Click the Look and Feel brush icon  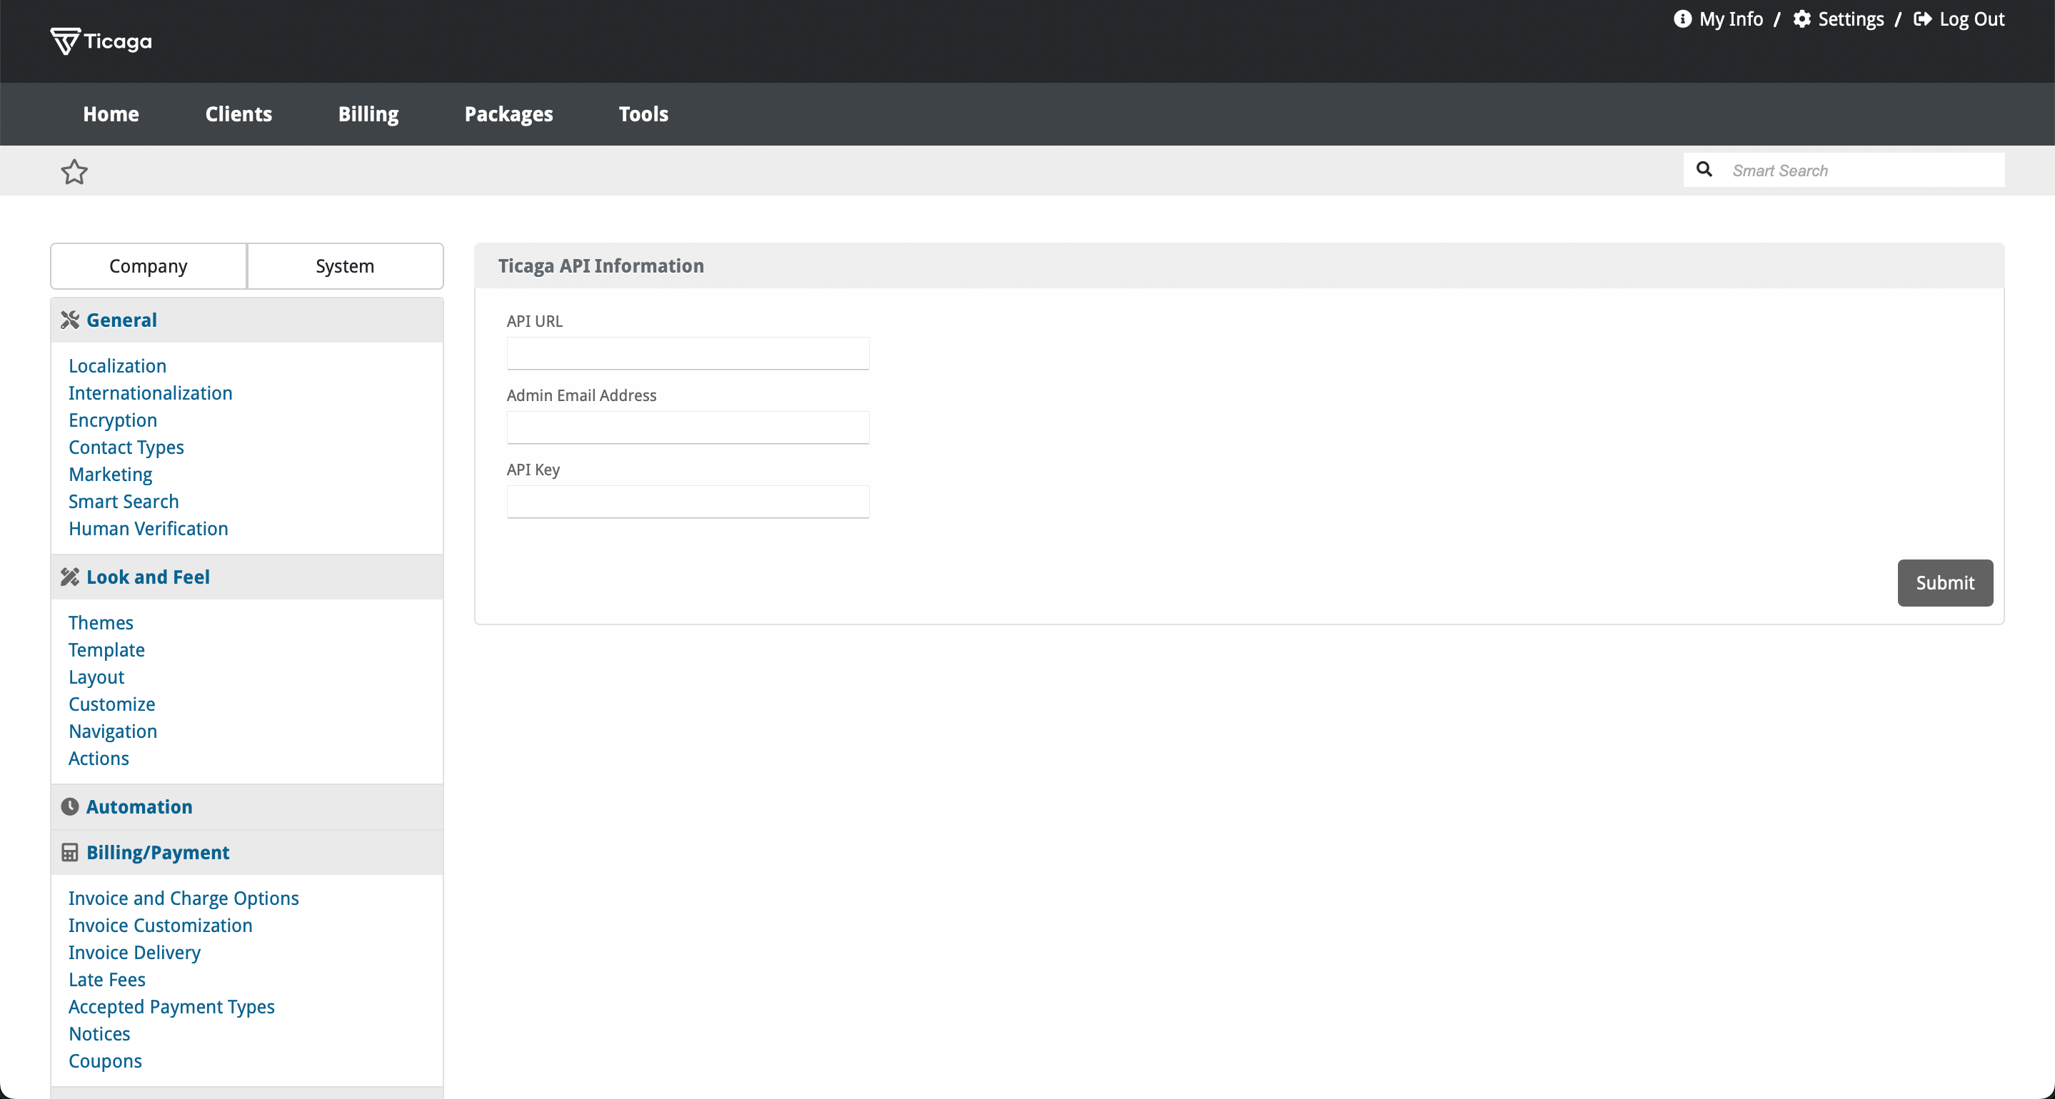(x=70, y=577)
